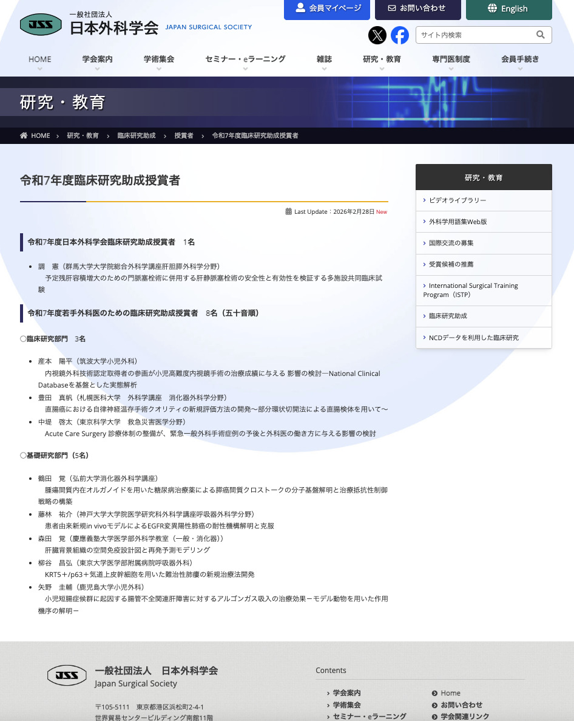The image size is (574, 721).
Task: Open the 会員手続き menu item
Action: pos(520,60)
